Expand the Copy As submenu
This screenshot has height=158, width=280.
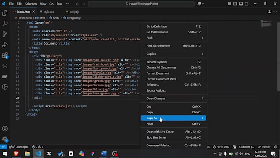coord(173,118)
